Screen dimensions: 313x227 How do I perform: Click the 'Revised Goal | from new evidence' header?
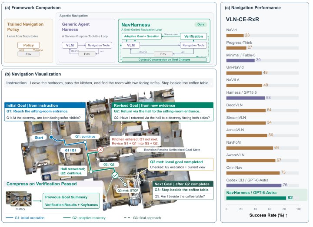coord(162,105)
